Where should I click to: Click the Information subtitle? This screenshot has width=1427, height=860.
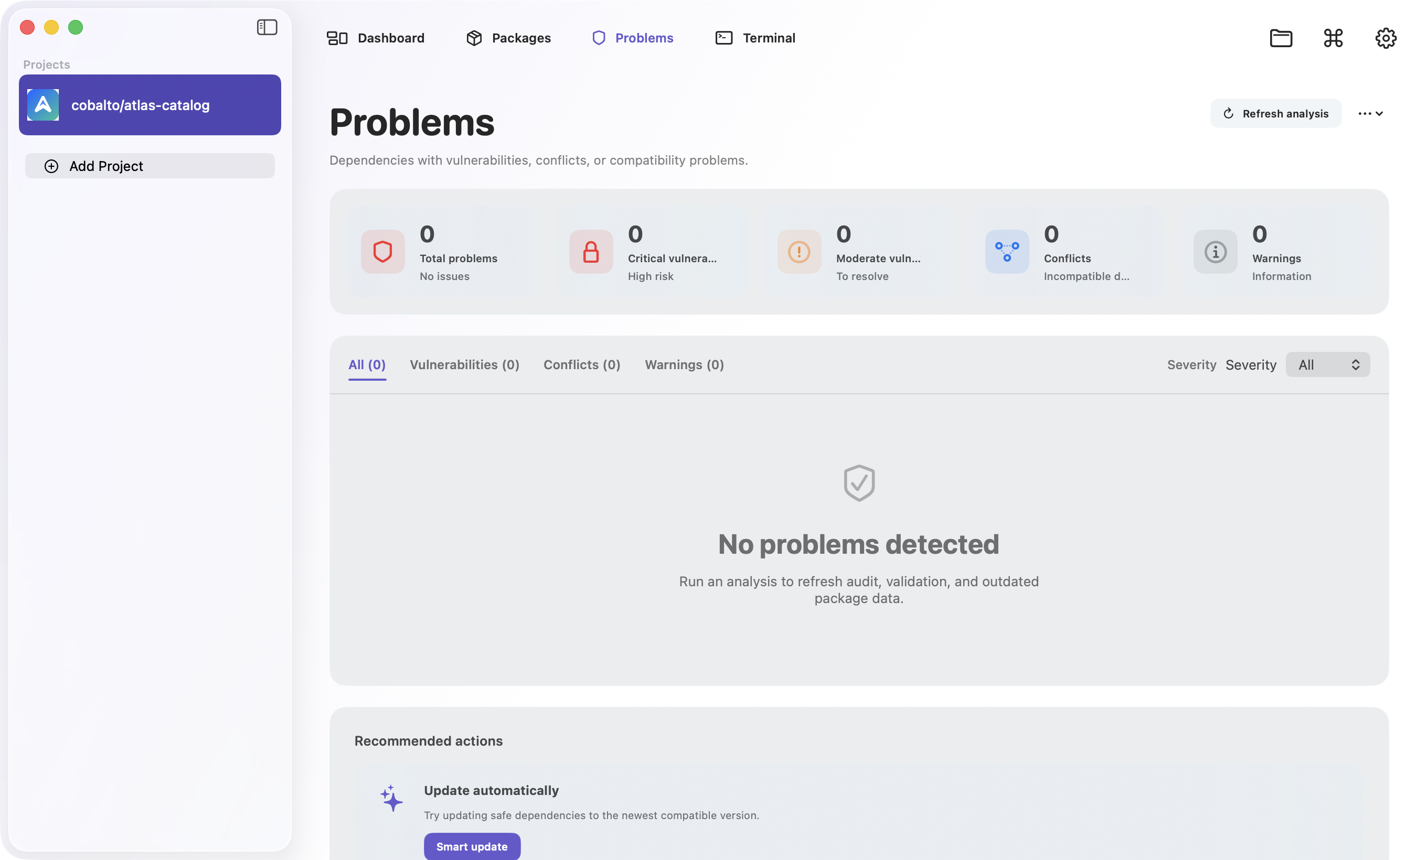pyautogui.click(x=1281, y=277)
